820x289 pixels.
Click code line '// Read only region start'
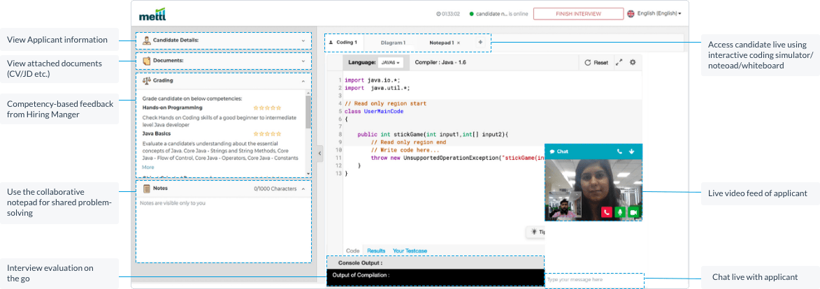coord(385,103)
